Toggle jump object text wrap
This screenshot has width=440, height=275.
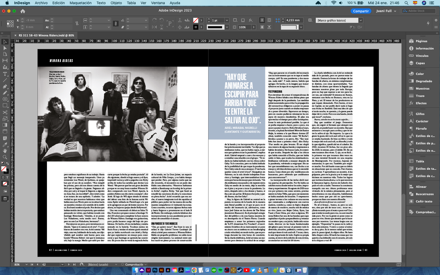pos(269,27)
